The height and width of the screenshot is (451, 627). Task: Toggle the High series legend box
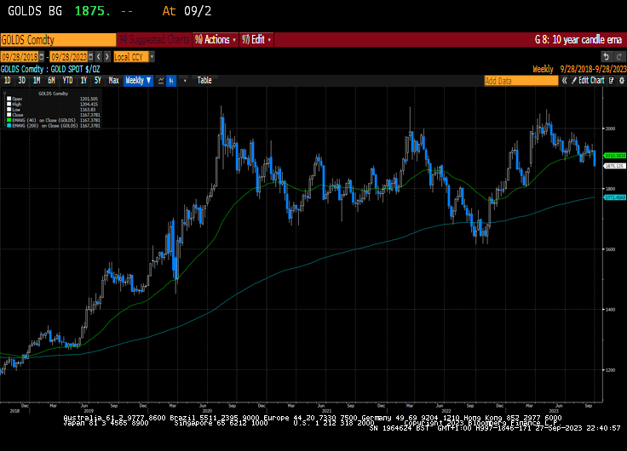[9, 104]
